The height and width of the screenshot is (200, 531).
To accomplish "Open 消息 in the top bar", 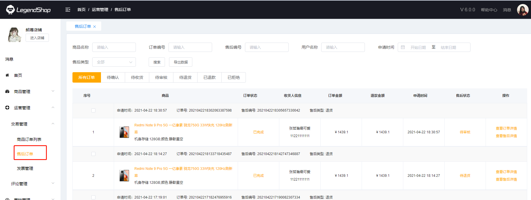I will click(507, 10).
